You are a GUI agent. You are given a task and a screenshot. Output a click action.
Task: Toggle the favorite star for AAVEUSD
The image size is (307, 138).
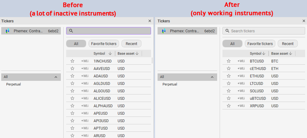(x=72, y=68)
